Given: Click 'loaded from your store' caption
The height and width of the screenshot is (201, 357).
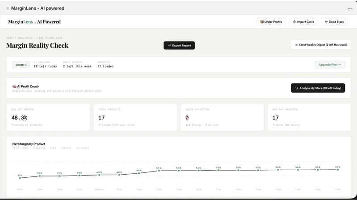Looking at the screenshot, I should pos(118,125).
